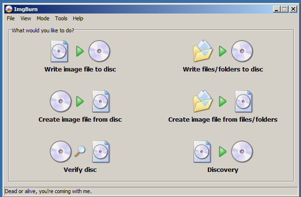Click the disc icon above Write image file to disc
The height and width of the screenshot is (197, 301).
[x=99, y=51]
